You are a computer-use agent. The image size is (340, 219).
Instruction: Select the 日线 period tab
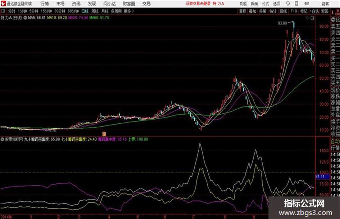point(85,11)
